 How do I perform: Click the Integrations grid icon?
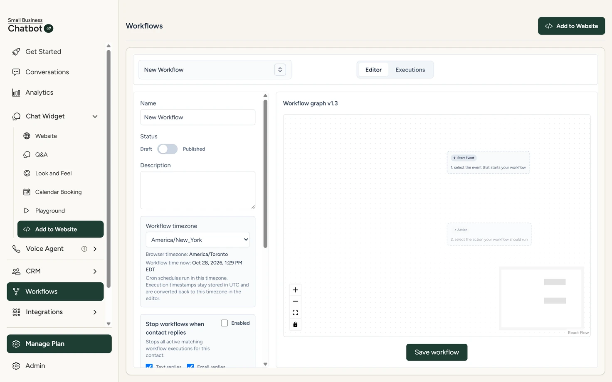click(x=16, y=312)
